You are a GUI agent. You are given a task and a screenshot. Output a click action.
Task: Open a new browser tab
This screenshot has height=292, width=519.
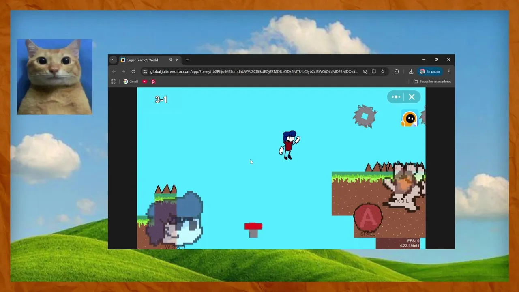187,60
